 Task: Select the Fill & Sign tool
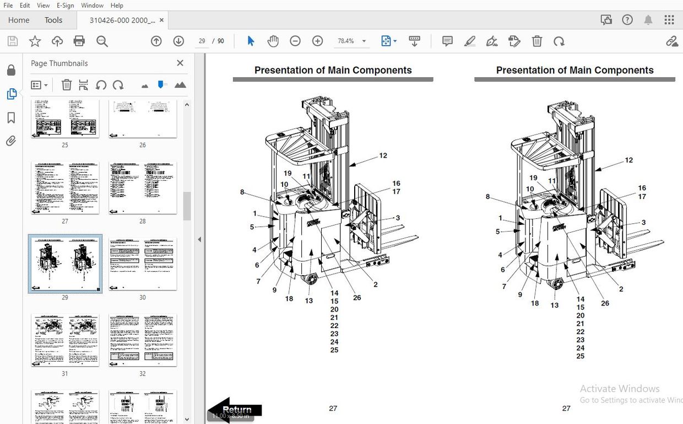point(491,41)
